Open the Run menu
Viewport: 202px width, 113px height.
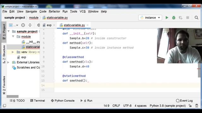65,11
